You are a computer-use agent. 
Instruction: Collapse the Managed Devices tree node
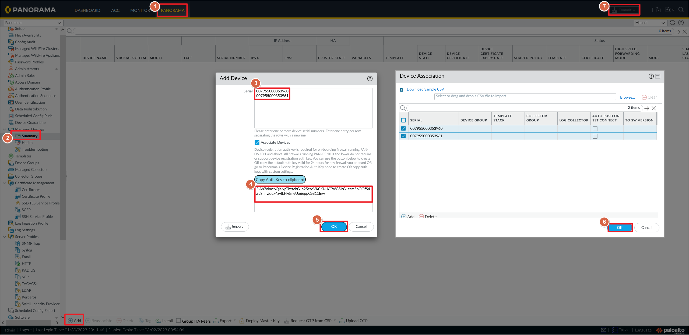[5, 129]
